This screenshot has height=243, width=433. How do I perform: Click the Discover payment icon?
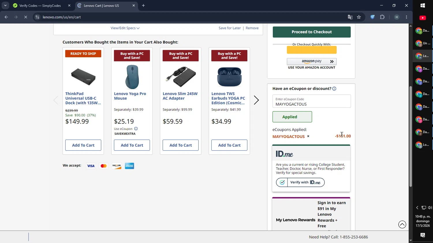[x=117, y=166]
